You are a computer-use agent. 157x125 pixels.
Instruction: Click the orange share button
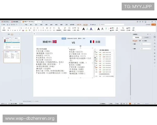coord(154,24)
